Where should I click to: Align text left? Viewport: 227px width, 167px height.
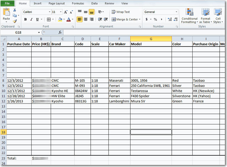[x=79, y=19]
